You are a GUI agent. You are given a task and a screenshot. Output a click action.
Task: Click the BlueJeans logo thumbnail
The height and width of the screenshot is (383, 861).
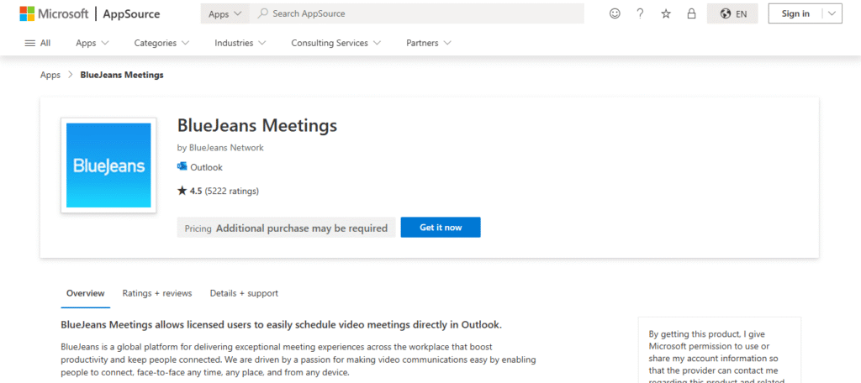tap(108, 165)
